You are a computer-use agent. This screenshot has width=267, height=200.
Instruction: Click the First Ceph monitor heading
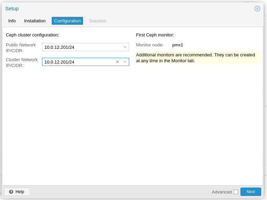pyautogui.click(x=155, y=35)
